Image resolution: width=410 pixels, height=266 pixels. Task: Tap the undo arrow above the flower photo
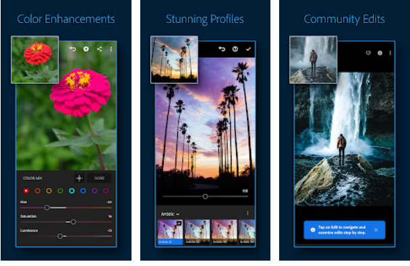pos(73,48)
